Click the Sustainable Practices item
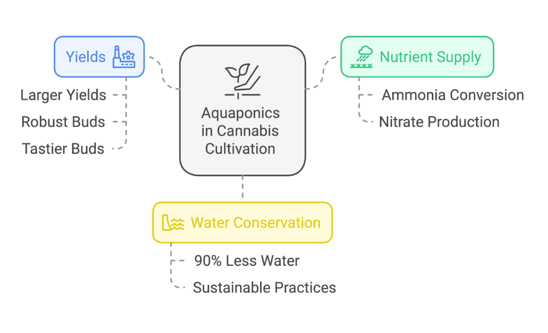This screenshot has height=333, width=548. (264, 287)
